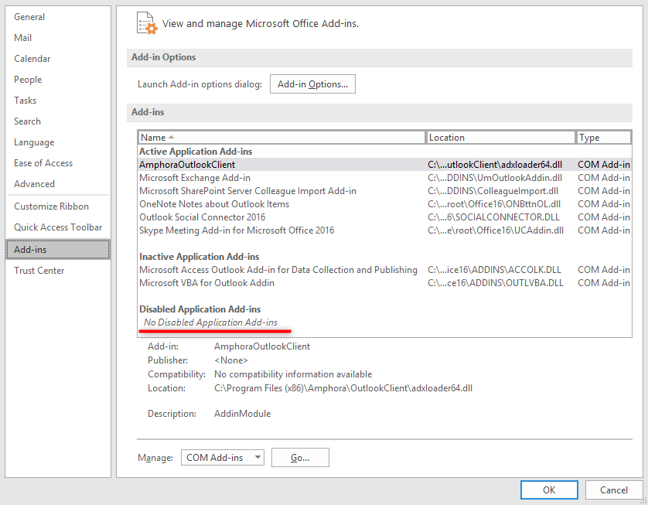Select Outlook Social Connector 2016 row

(x=384, y=217)
